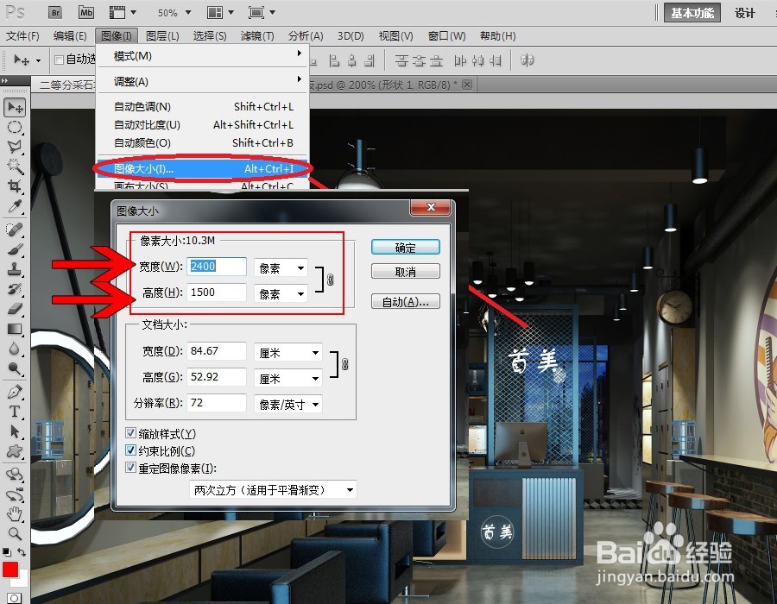Open the 图层(L) menu
The height and width of the screenshot is (604, 777).
coord(162,35)
